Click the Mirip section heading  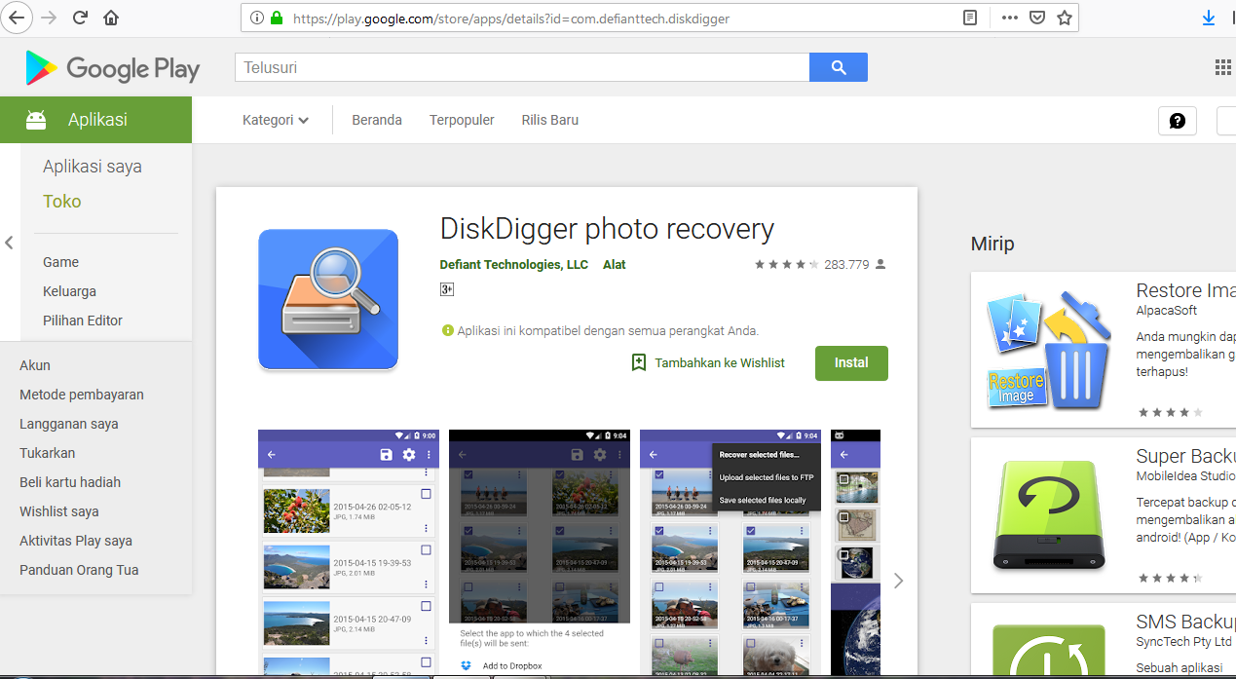coord(993,244)
